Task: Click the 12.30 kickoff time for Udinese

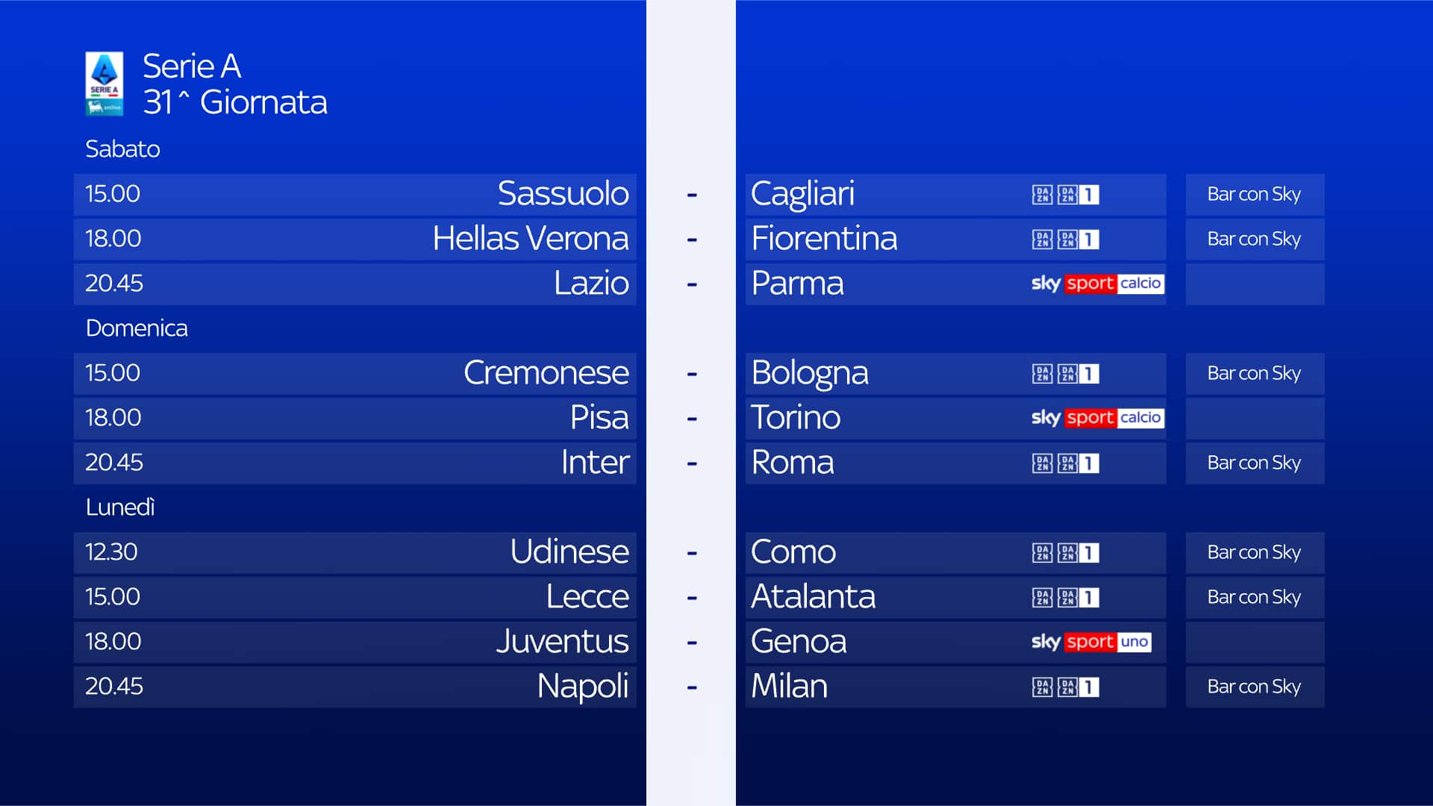Action: click(x=111, y=552)
